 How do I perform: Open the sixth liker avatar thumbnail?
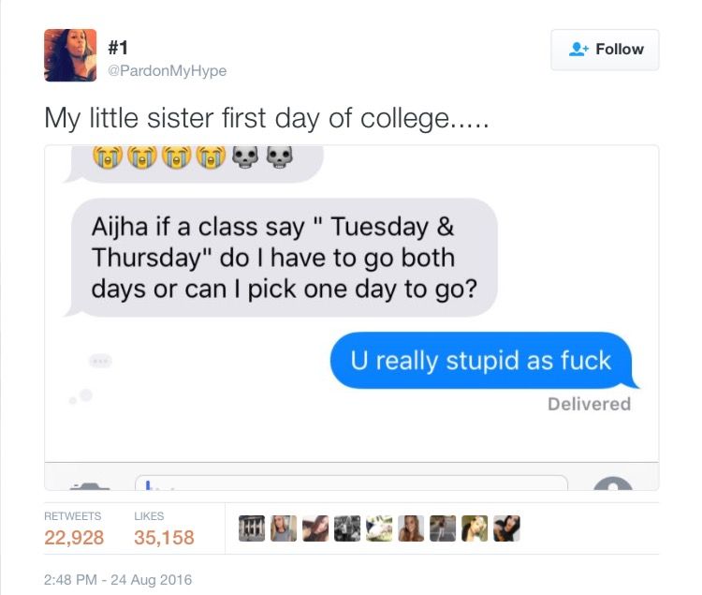point(411,528)
